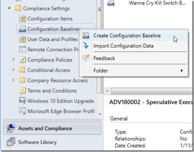Choose Import Configuration Data menu entry
Image resolution: width=194 pixels, height=152 pixels.
coord(134,46)
